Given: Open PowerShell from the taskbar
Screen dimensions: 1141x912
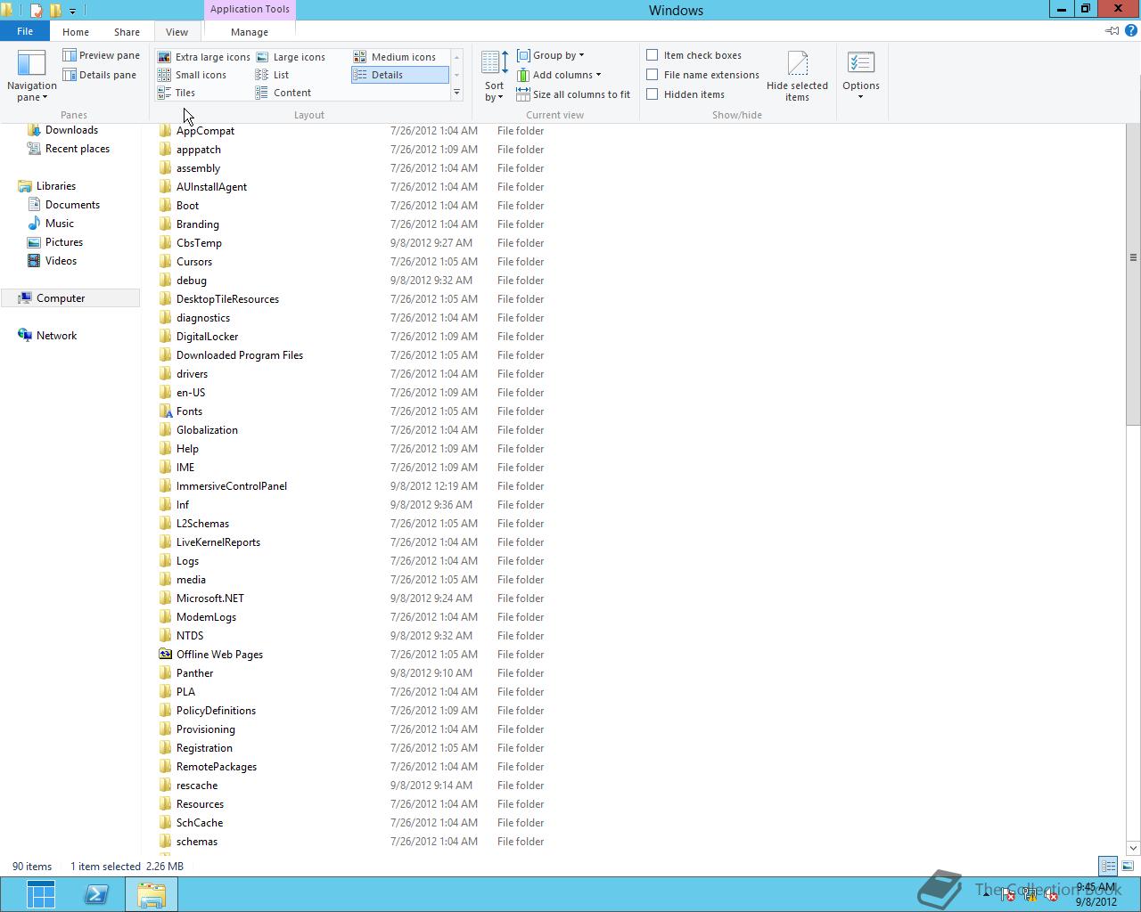Looking at the screenshot, I should coord(96,894).
